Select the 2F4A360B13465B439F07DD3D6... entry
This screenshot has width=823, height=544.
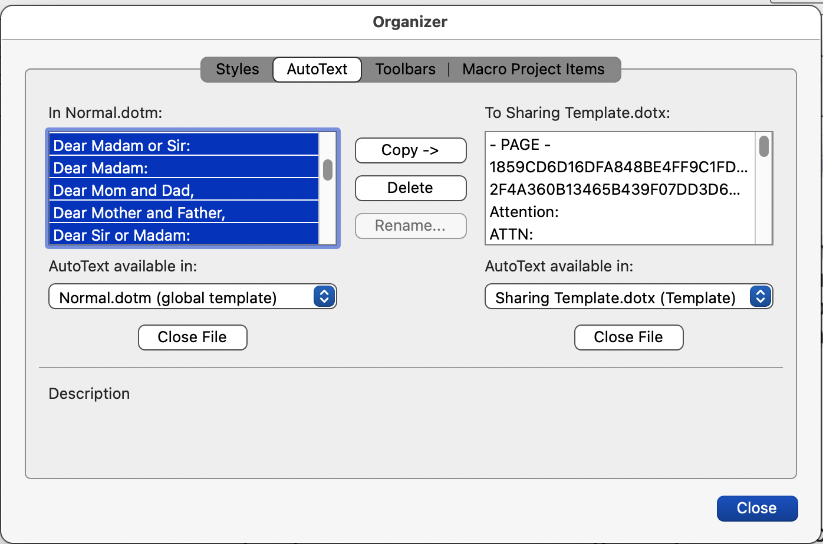click(620, 189)
